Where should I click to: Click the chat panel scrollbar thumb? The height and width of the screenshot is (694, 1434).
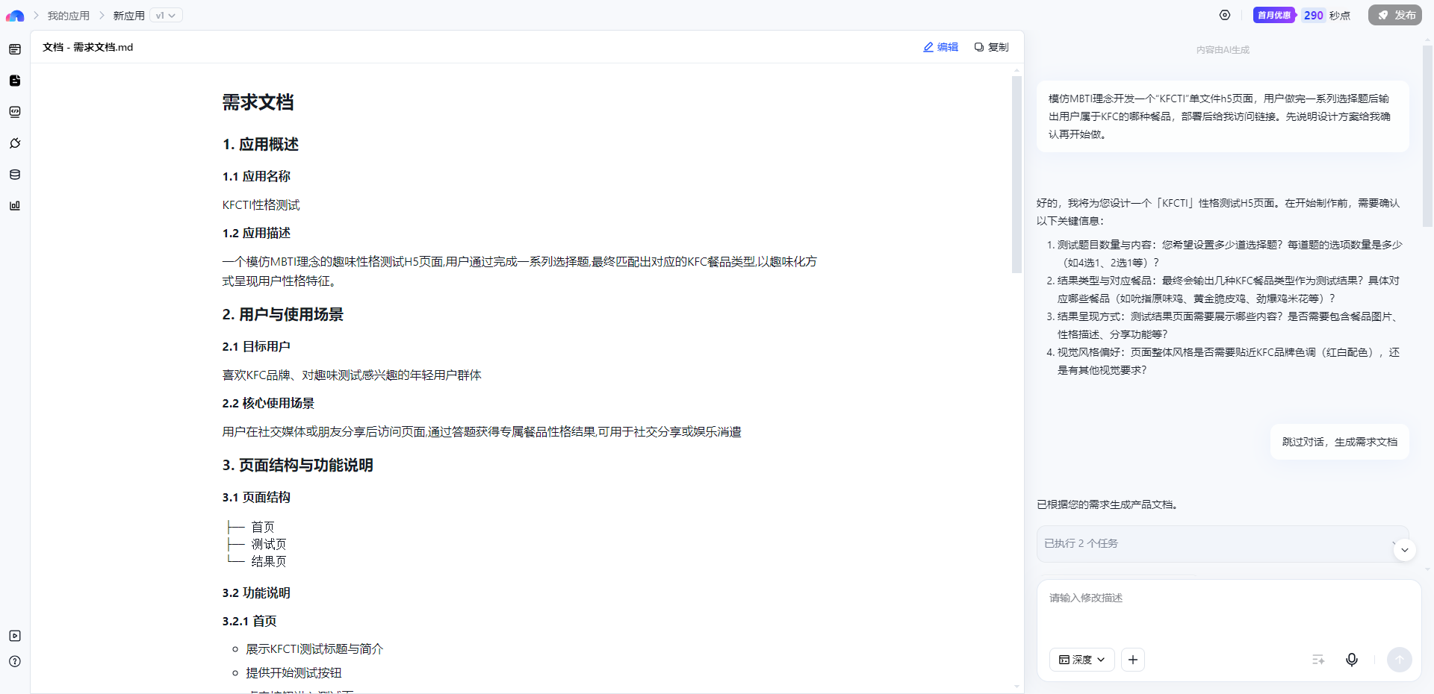tap(1427, 137)
